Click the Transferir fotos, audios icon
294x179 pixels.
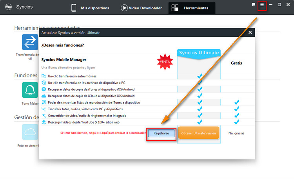pyautogui.click(x=44, y=109)
